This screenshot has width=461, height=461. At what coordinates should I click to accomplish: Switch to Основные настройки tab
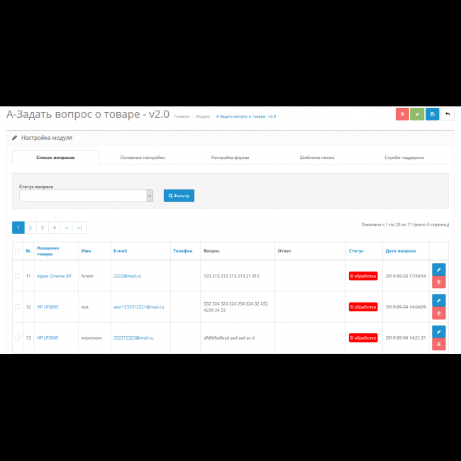click(143, 157)
